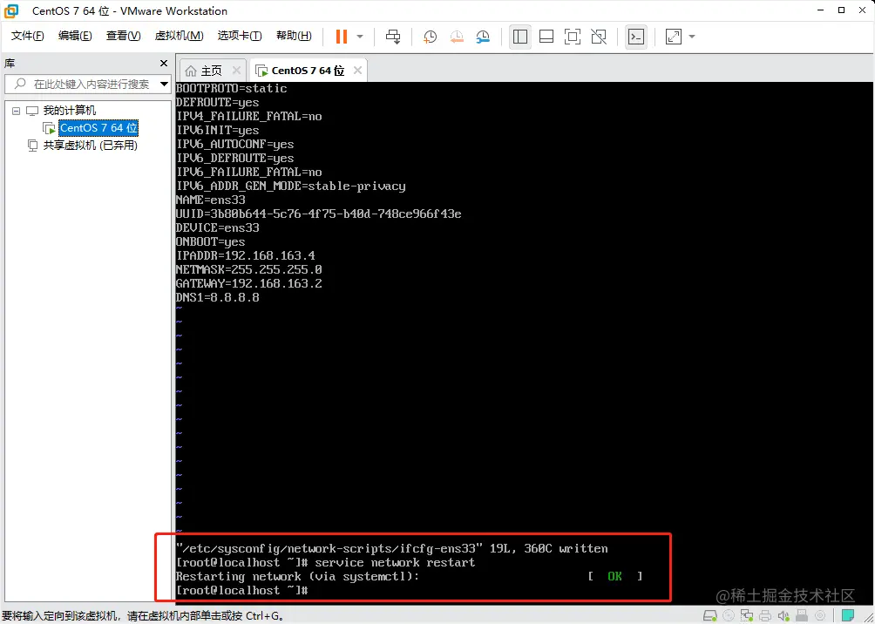Click the service network restart command line
The width and height of the screenshot is (875, 624).
tap(325, 563)
